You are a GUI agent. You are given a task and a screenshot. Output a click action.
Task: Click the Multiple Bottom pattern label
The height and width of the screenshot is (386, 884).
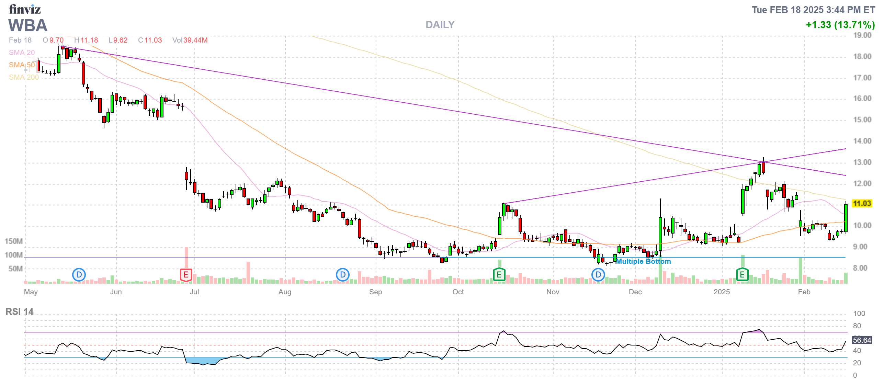(643, 261)
